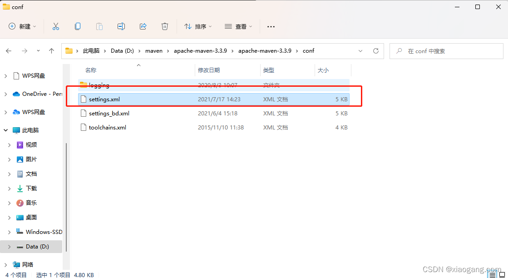The image size is (508, 278).
Task: Navigate to maven in the breadcrumb path
Action: [154, 51]
